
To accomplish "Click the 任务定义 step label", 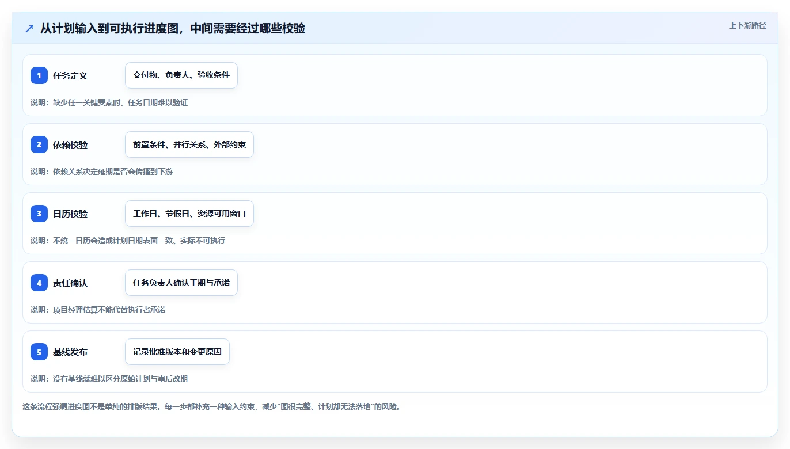I will [70, 75].
